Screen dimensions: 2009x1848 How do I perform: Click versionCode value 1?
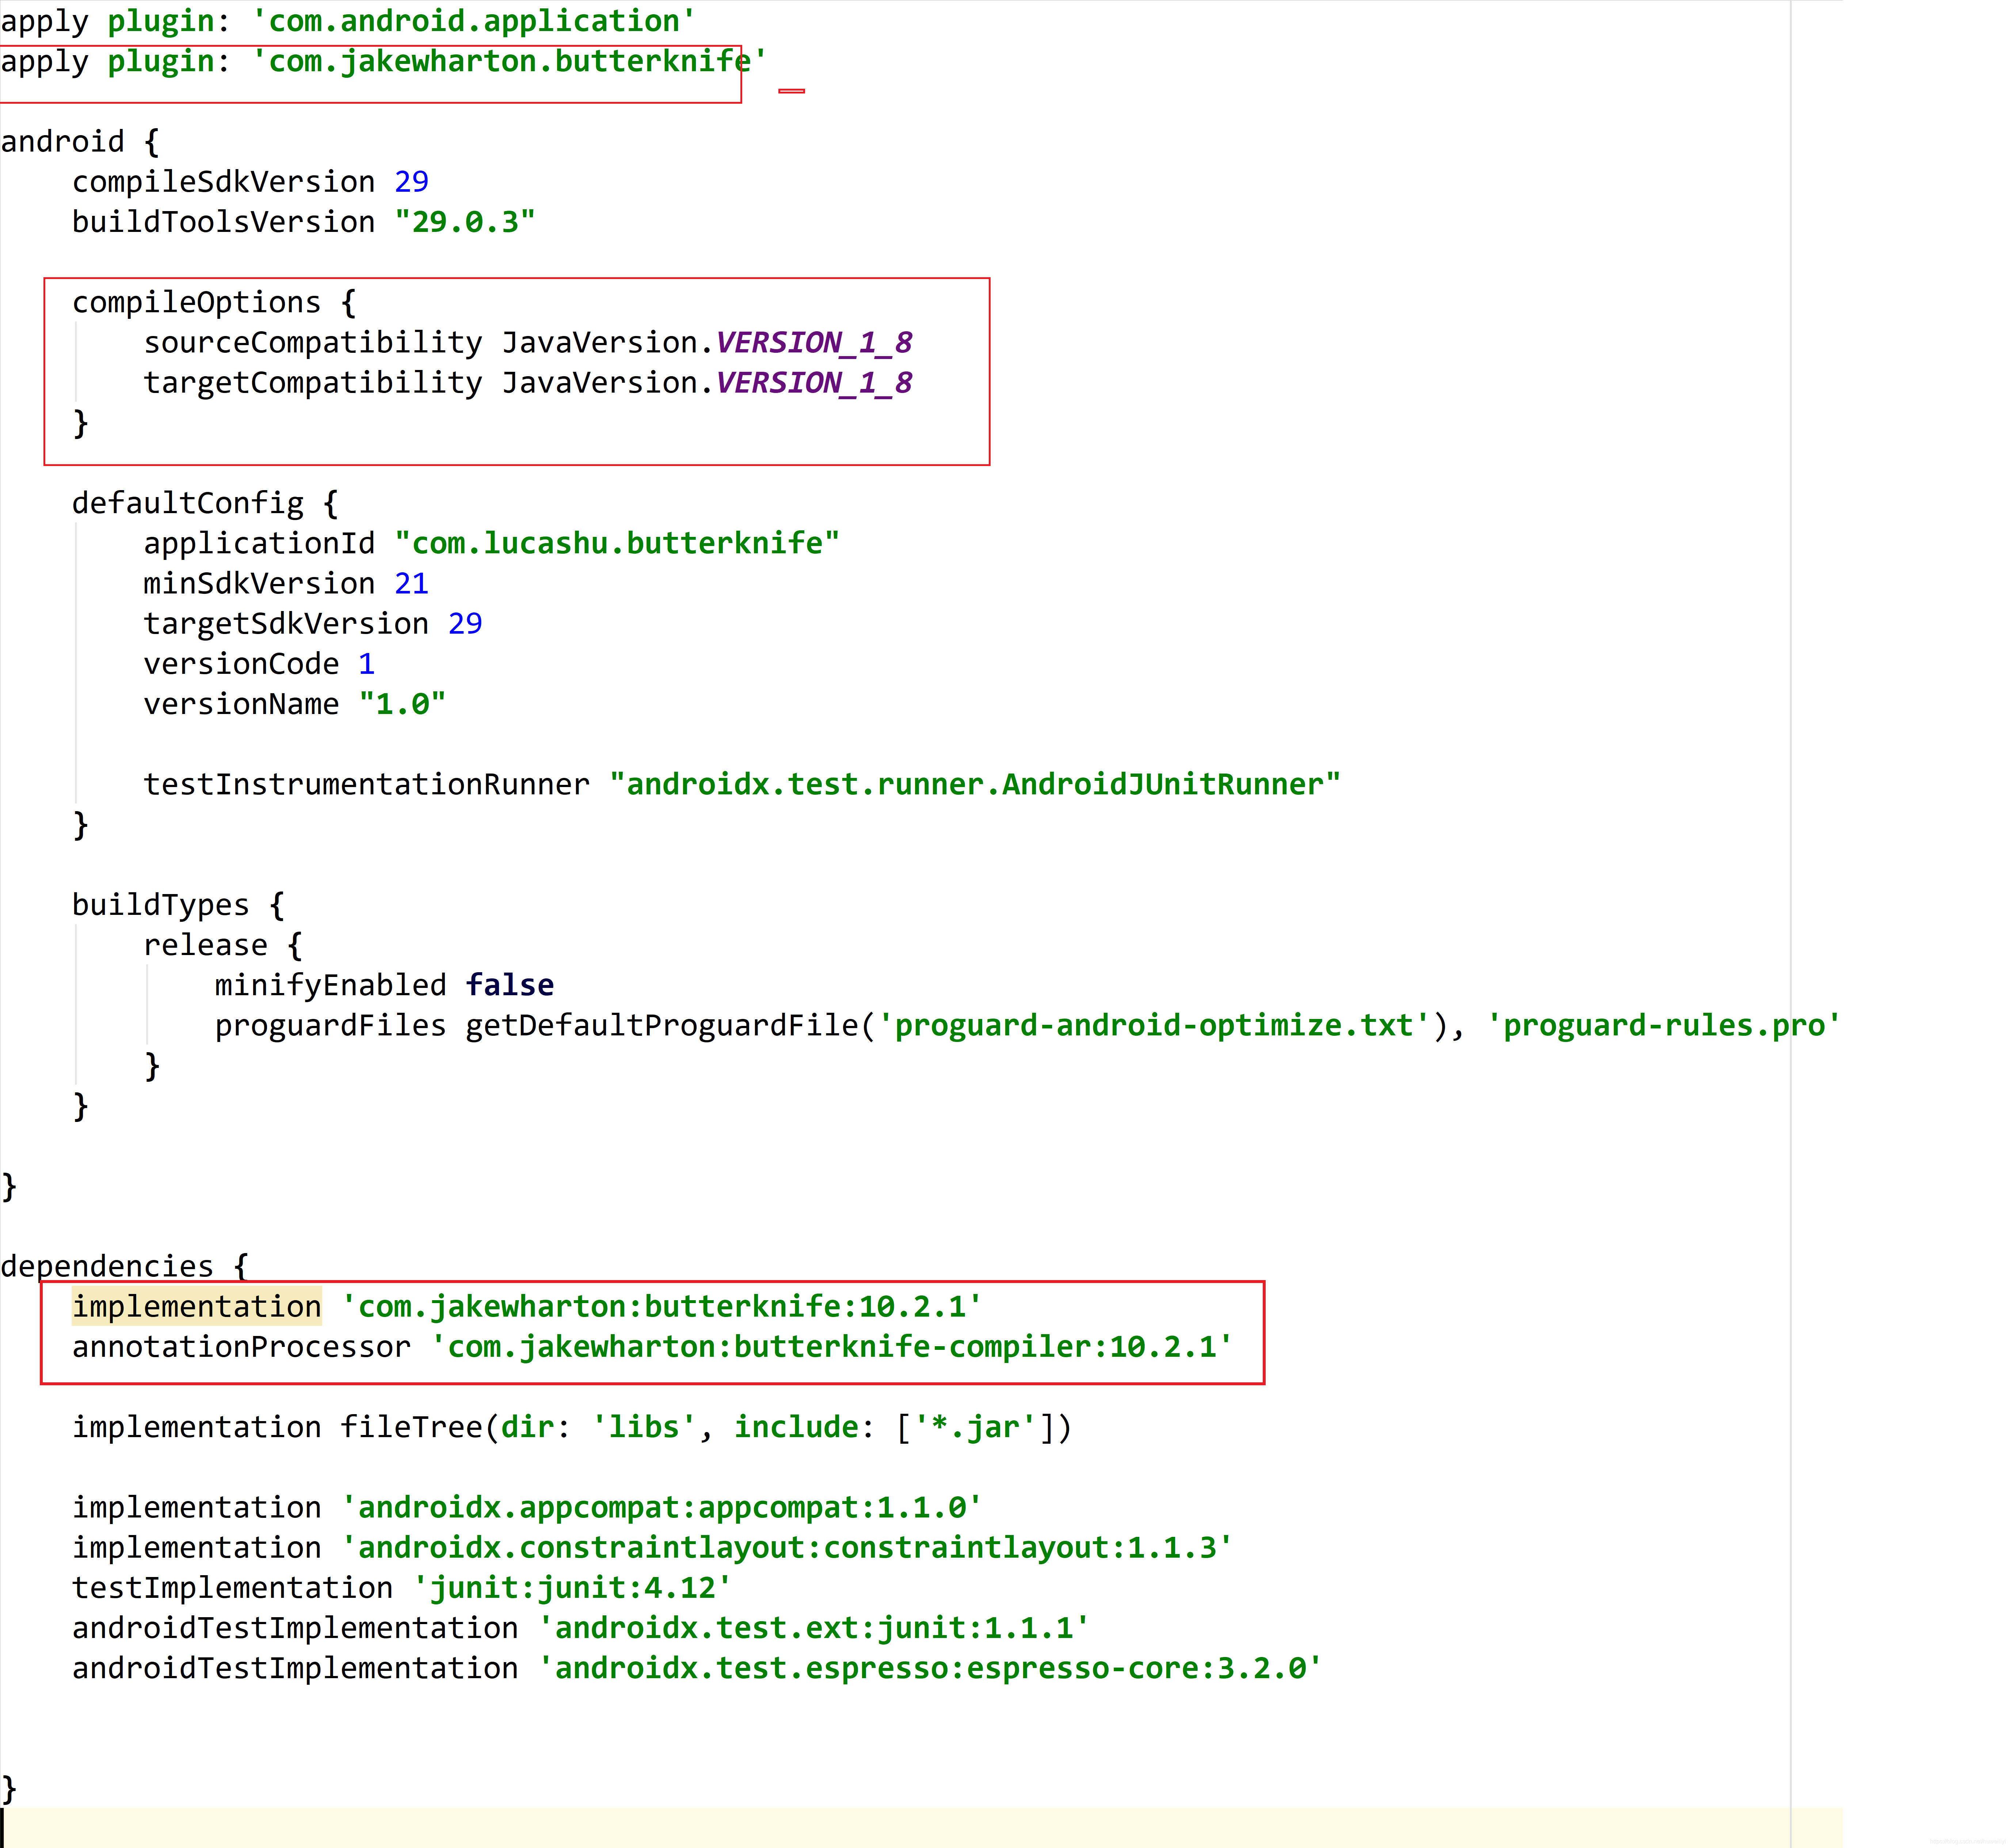pos(367,664)
